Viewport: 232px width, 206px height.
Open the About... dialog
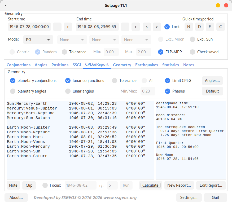point(16,198)
